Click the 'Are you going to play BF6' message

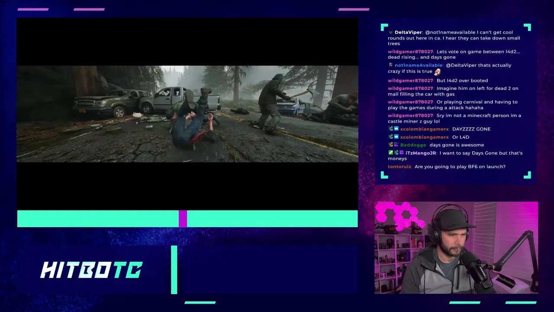click(460, 166)
